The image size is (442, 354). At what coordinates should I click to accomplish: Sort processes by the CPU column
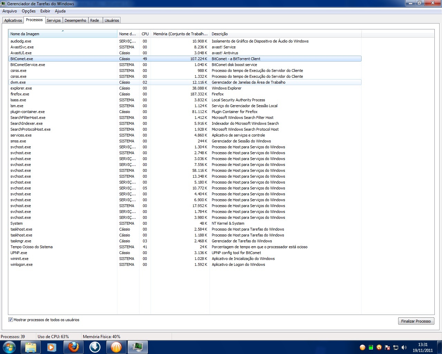tap(145, 34)
